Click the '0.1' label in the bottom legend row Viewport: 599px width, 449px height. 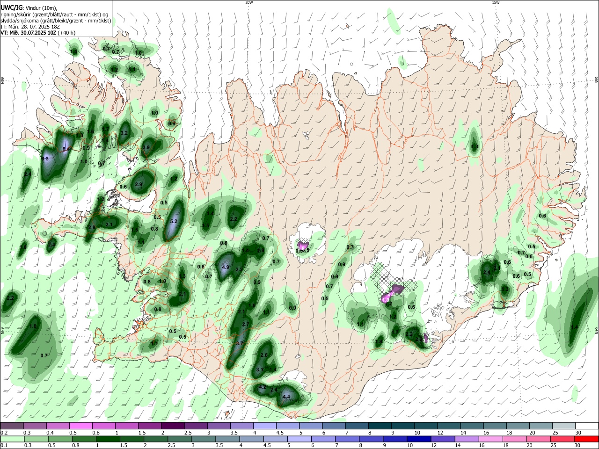point(4,446)
